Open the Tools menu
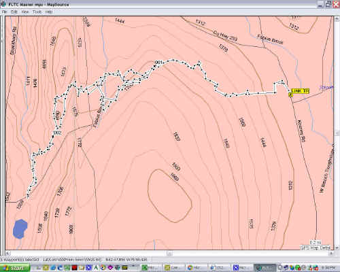 (37, 12)
